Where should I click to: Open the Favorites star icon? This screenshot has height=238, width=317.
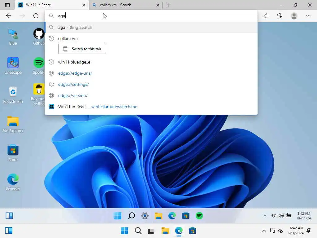pyautogui.click(x=266, y=16)
